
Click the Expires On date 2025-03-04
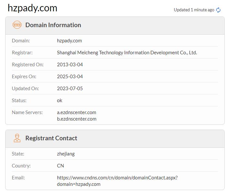[x=70, y=77]
